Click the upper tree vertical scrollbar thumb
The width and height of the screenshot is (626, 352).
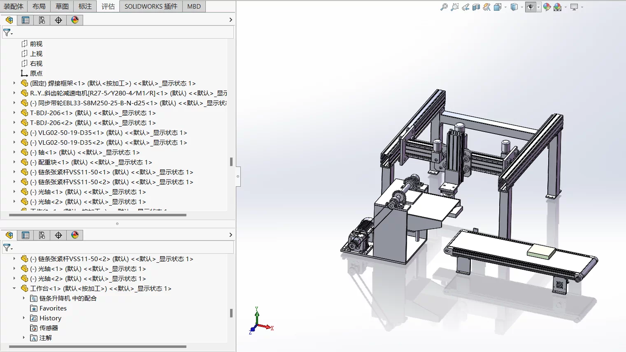pos(231,162)
